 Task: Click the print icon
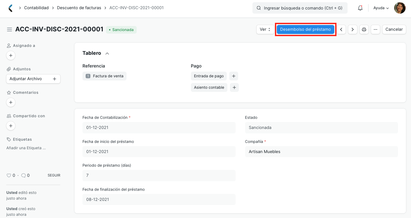click(364, 29)
